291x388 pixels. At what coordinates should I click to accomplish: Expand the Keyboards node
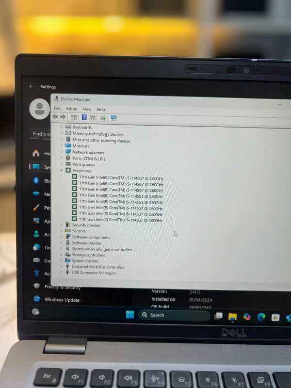[62, 127]
